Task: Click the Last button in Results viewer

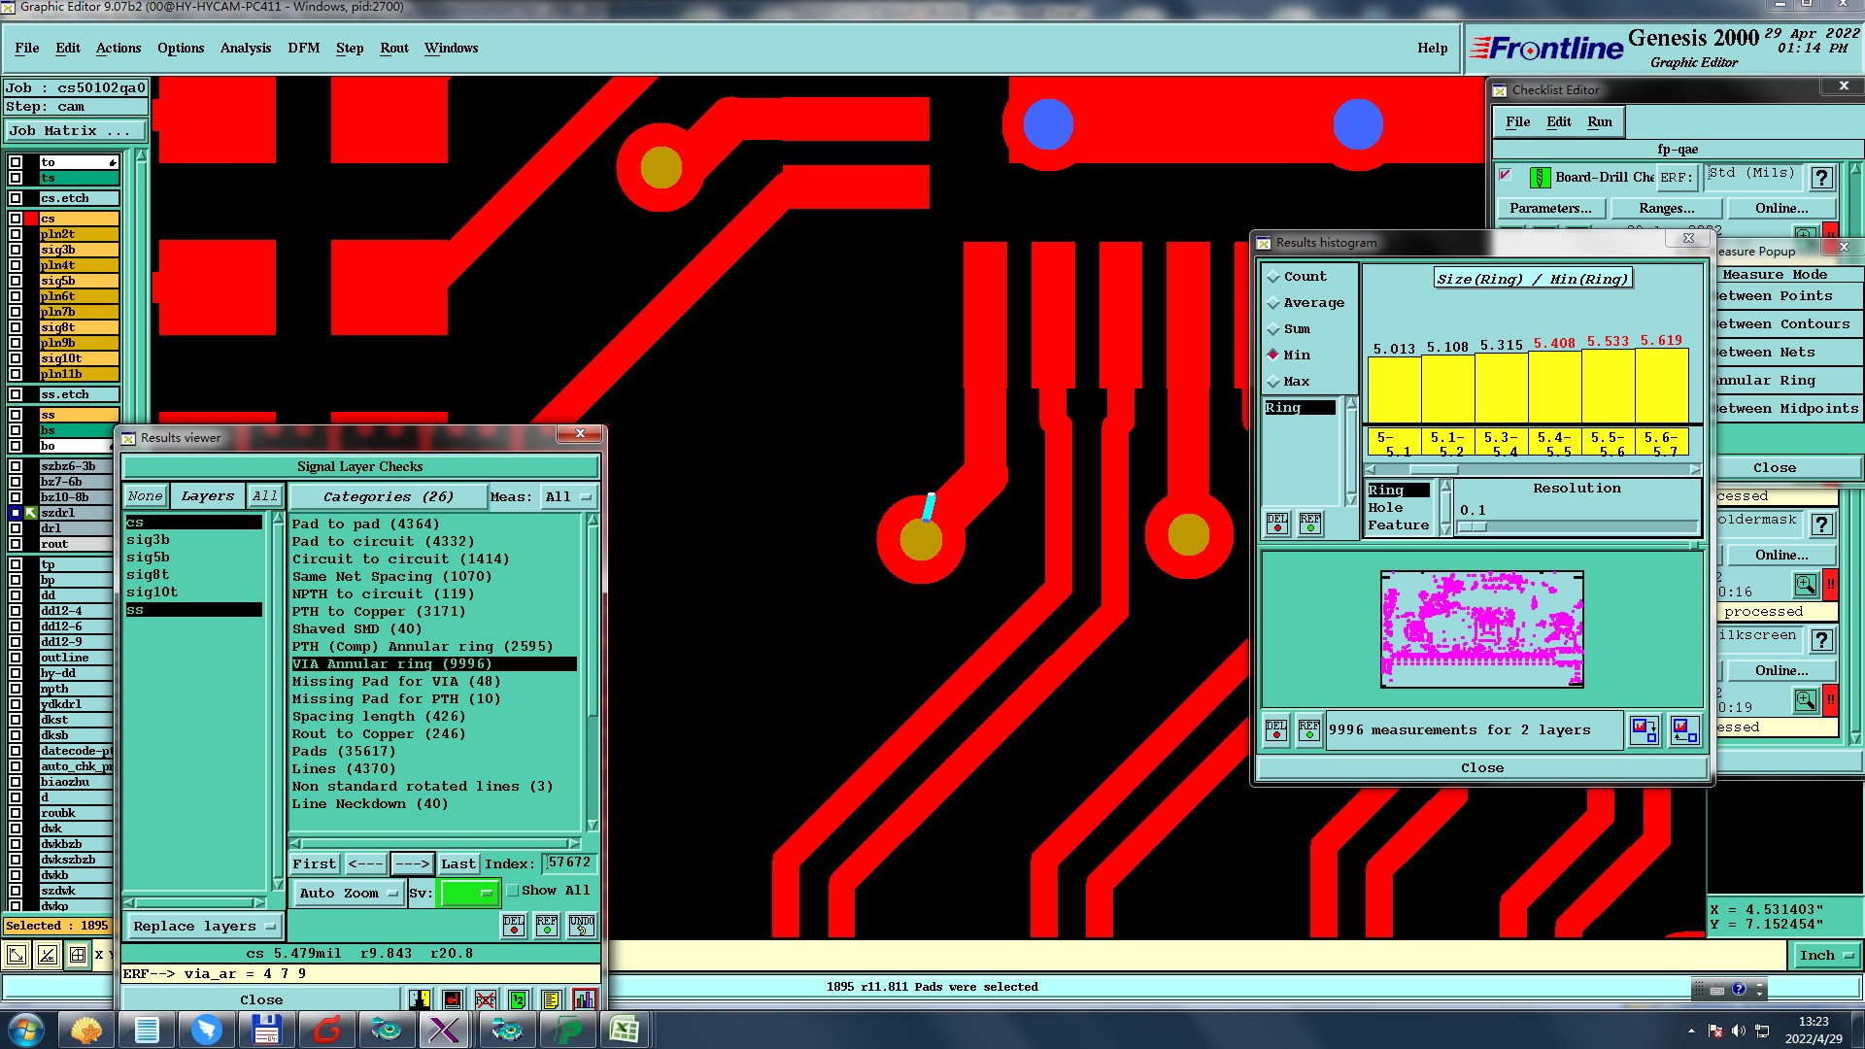Action: (458, 863)
